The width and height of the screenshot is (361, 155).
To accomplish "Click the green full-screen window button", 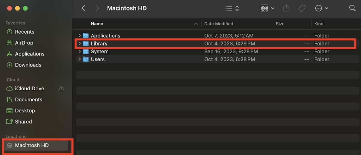I will pos(25,8).
